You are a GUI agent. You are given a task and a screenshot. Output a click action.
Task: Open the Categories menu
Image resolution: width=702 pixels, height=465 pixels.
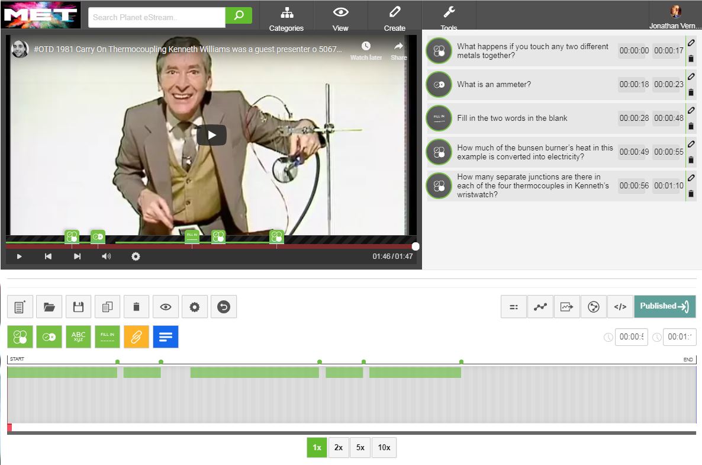tap(286, 18)
